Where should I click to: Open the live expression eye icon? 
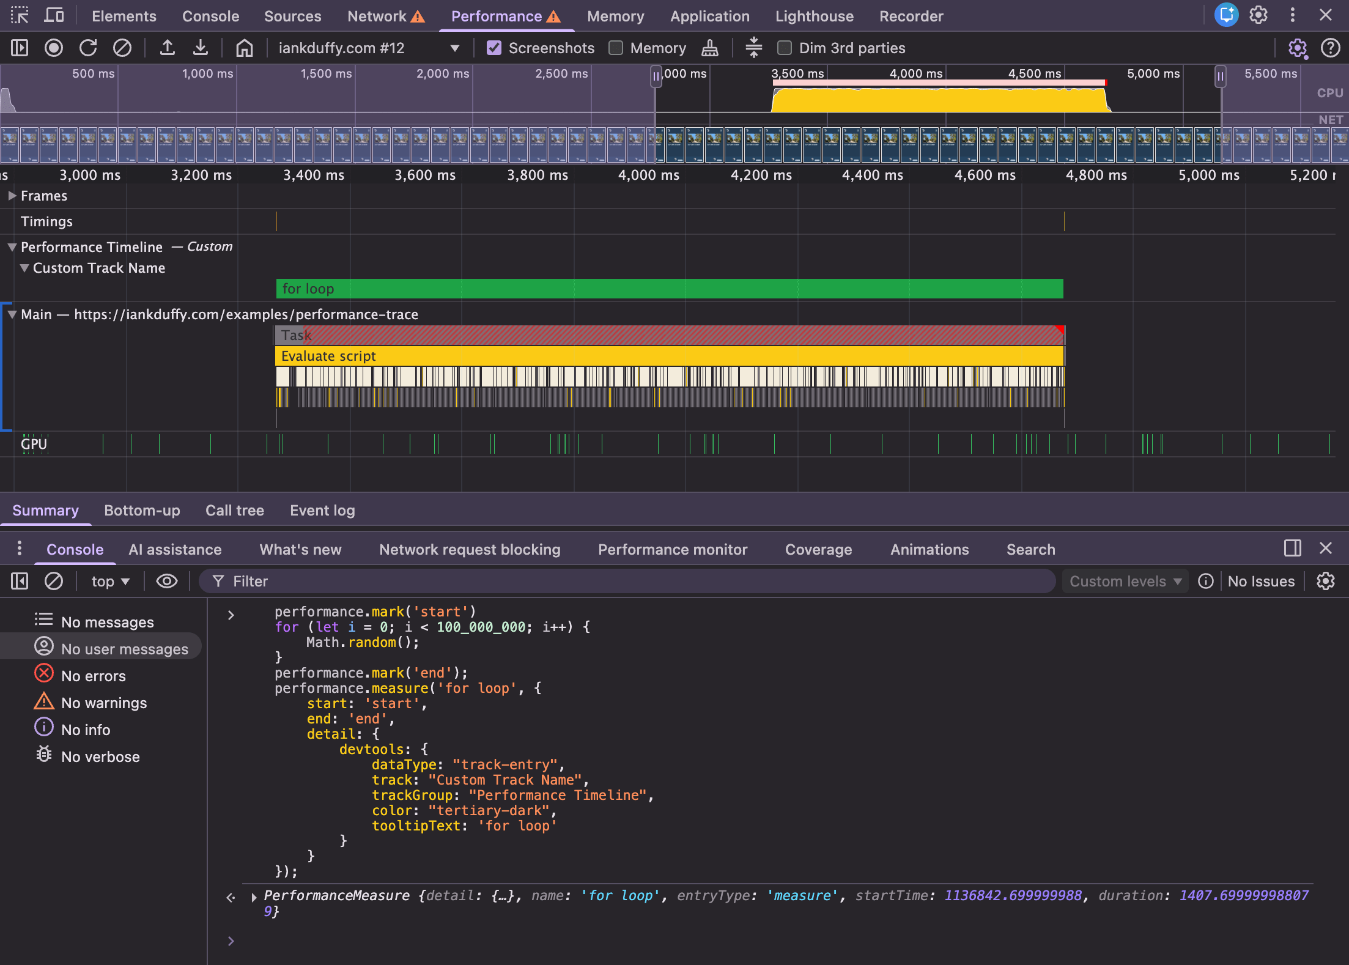(166, 581)
